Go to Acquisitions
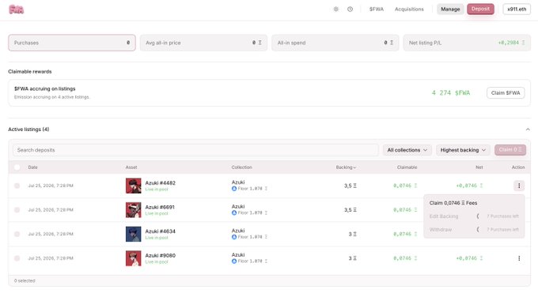538x293 pixels. (409, 9)
